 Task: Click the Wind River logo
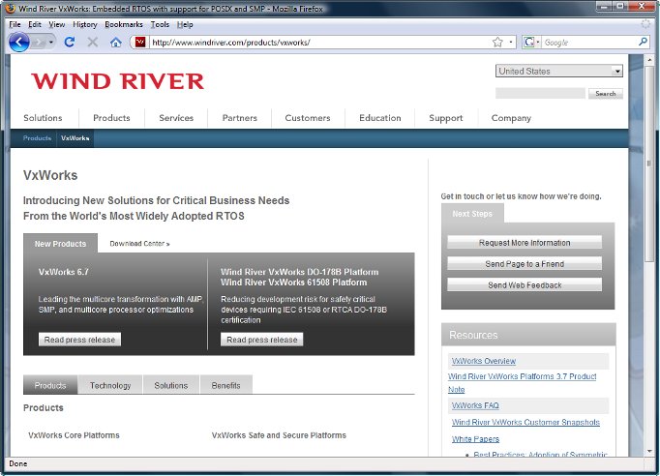coord(117,81)
